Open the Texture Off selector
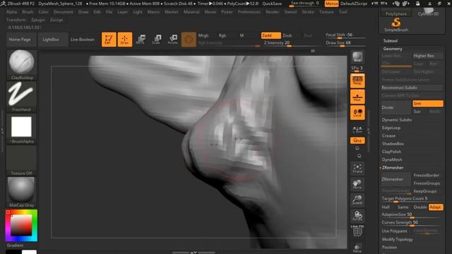 22,160
